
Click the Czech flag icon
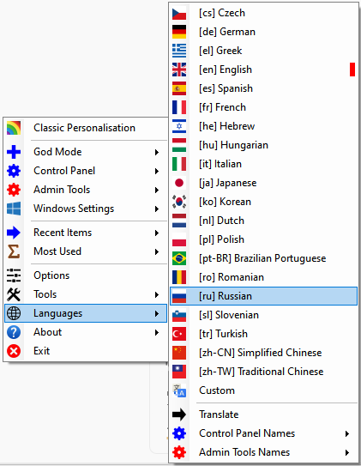[x=179, y=13]
